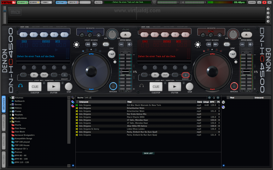Set loop OUT point on right deck
This screenshot has height=170, width=273.
coord(165,75)
